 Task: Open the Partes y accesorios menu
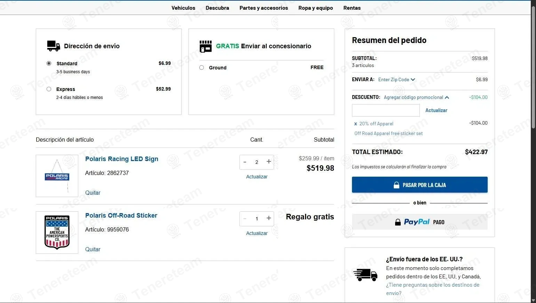coord(264,8)
